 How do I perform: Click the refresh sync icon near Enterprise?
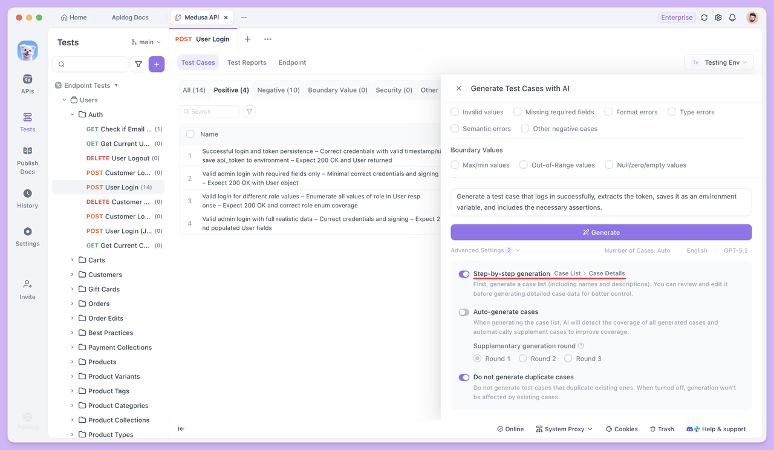tap(704, 18)
